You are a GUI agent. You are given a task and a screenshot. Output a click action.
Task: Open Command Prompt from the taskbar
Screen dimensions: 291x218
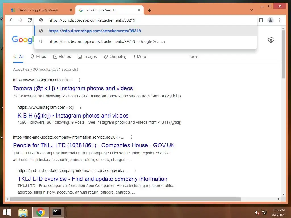(57, 212)
